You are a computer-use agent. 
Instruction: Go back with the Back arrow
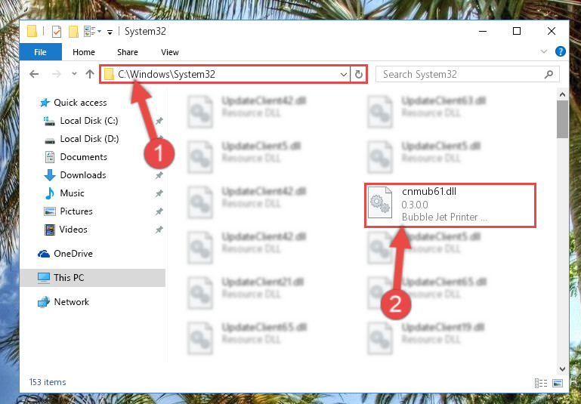[x=35, y=74]
